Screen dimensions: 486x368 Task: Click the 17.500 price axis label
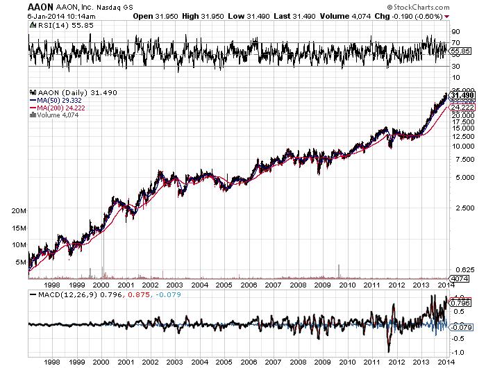[463, 122]
